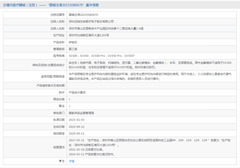
Task: Click the product name 呼吸机
Action: click(73, 42)
